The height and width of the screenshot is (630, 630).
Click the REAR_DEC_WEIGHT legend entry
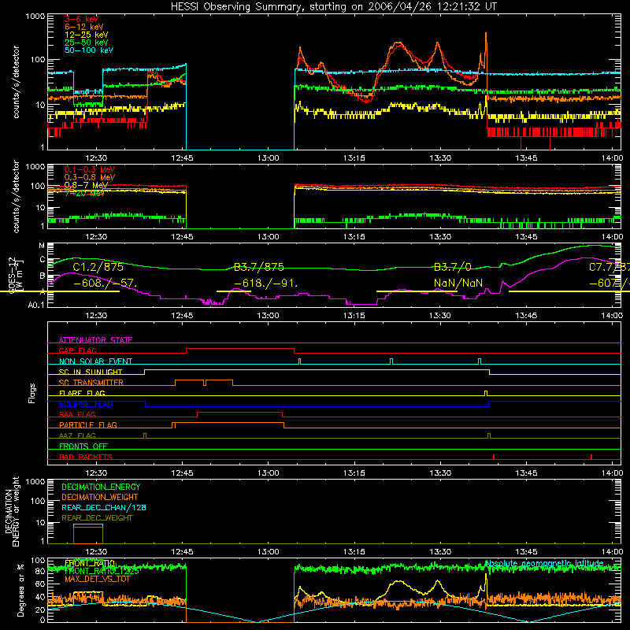pos(97,518)
